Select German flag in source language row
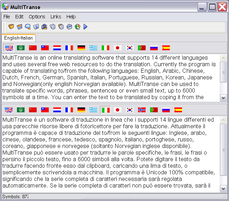The width and height of the screenshot is (229, 201). tap(81, 48)
